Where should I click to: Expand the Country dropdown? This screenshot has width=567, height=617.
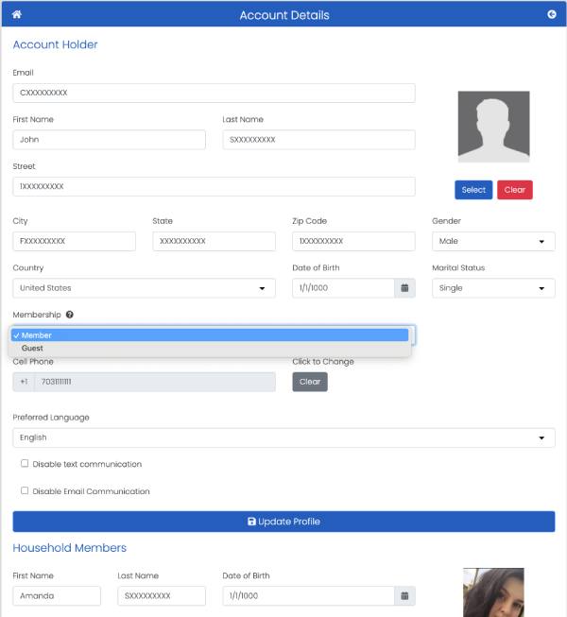[144, 287]
